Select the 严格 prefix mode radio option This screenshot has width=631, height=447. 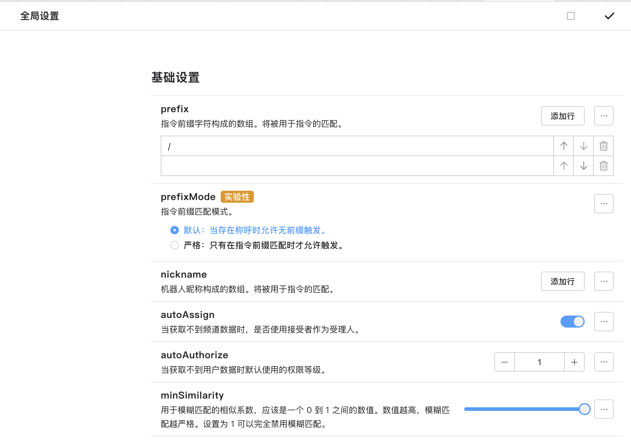click(175, 245)
